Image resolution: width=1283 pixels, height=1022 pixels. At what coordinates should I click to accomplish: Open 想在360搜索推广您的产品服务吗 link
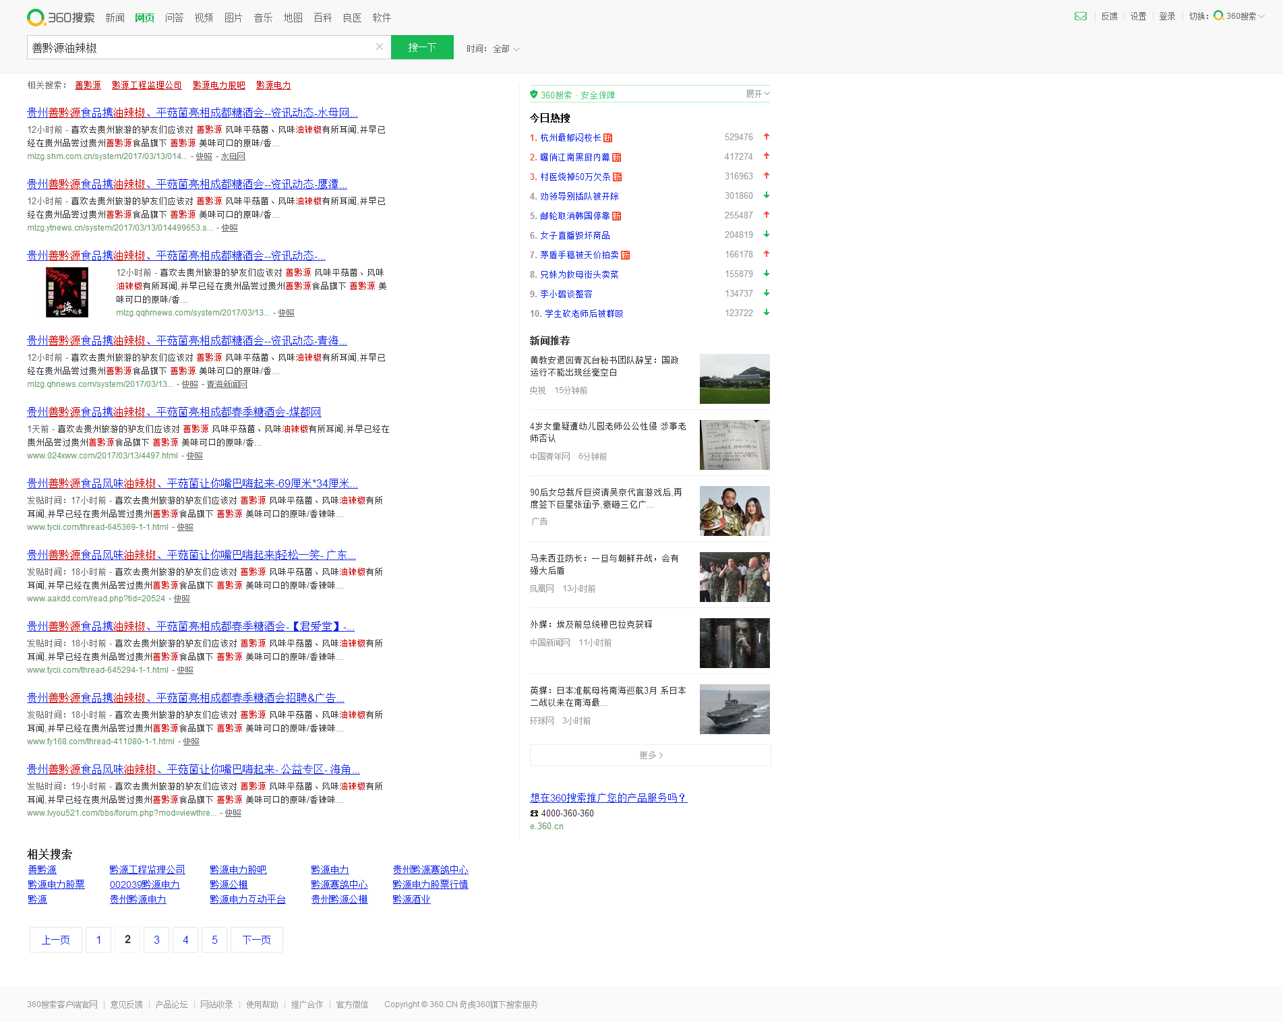click(x=608, y=798)
